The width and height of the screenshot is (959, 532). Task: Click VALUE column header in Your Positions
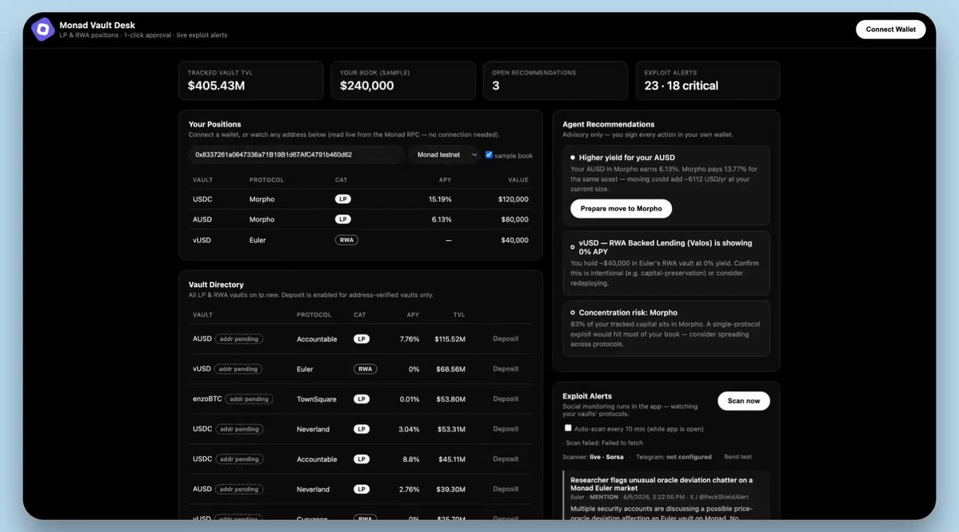[x=518, y=180]
